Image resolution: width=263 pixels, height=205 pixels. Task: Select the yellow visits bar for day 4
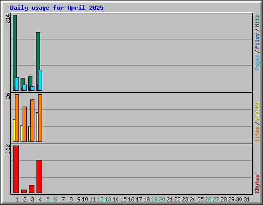point(37,127)
